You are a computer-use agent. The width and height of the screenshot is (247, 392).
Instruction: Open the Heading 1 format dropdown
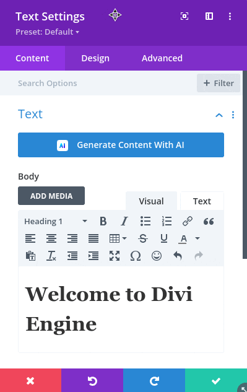pos(56,221)
